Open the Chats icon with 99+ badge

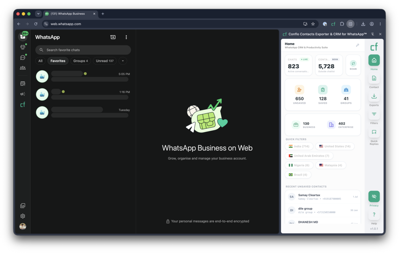(23, 36)
